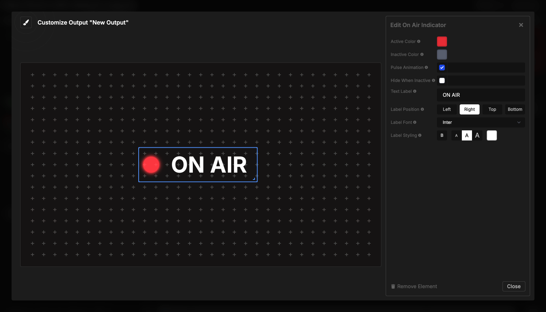Toggle bold label styling with the B button
The height and width of the screenshot is (312, 546).
tap(442, 135)
